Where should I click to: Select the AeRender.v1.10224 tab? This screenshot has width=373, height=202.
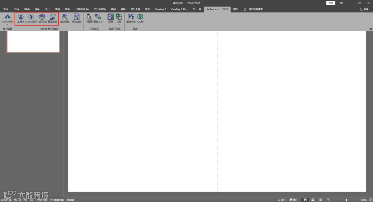coord(217,9)
